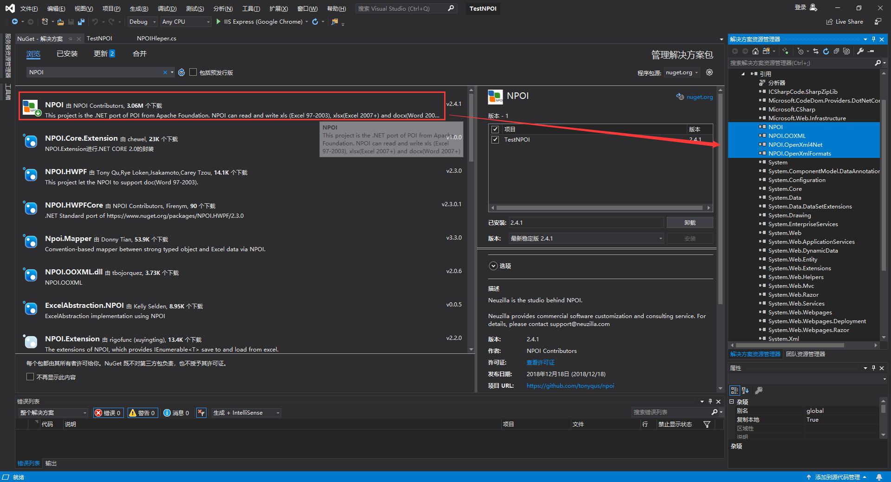Click the new project icon in toolbar
The image size is (891, 482).
point(45,22)
